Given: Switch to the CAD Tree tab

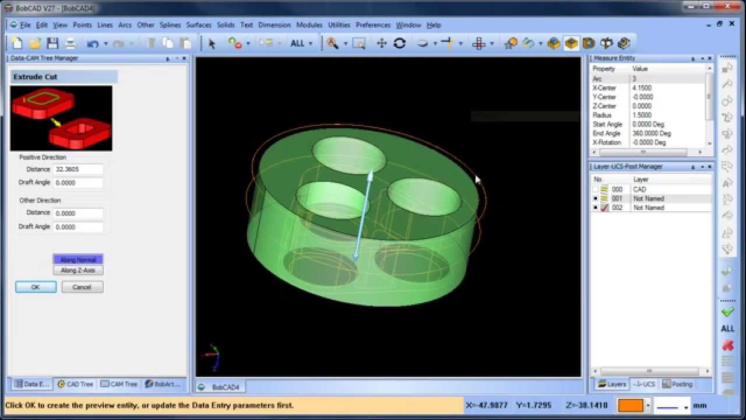Looking at the screenshot, I should [75, 384].
